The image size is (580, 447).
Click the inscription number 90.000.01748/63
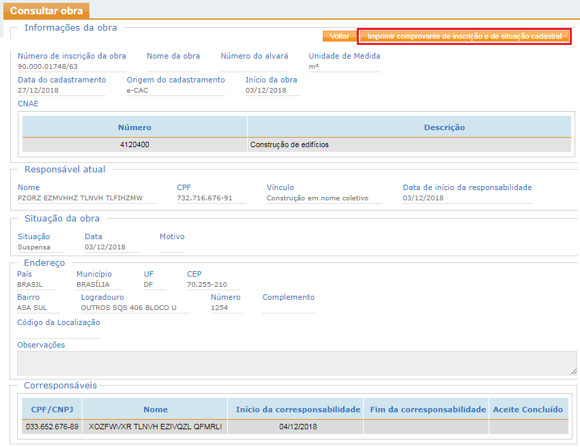(x=48, y=67)
